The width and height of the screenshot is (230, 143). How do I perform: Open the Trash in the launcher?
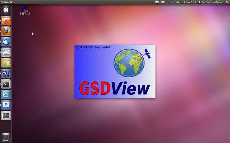tap(6, 137)
